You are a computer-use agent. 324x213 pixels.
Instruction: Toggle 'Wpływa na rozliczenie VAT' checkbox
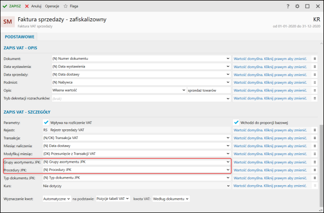pos(46,122)
